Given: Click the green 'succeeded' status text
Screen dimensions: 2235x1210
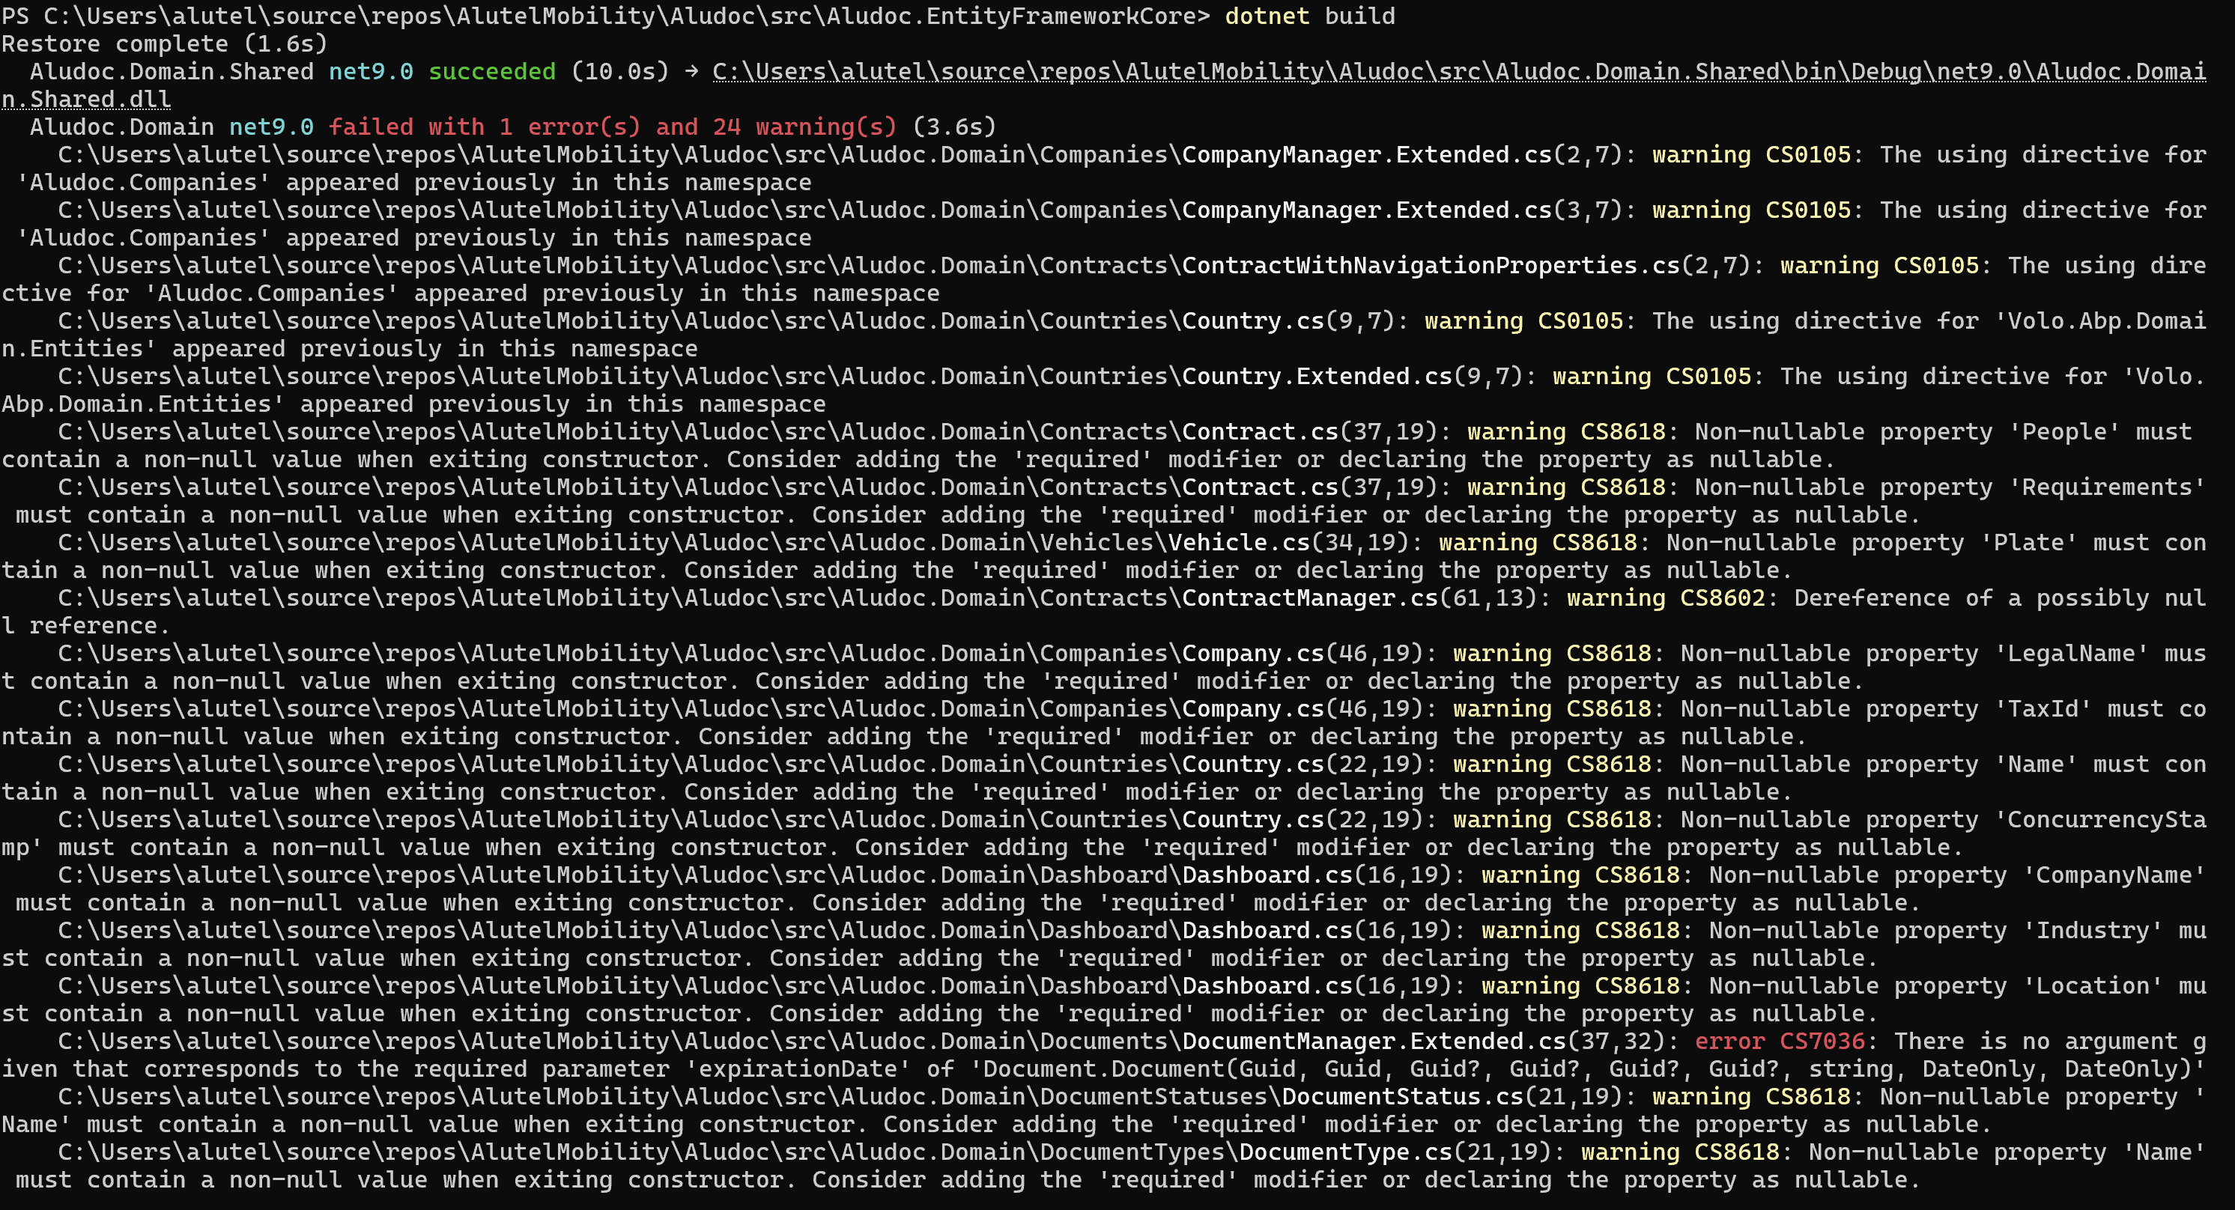Looking at the screenshot, I should click(x=492, y=72).
